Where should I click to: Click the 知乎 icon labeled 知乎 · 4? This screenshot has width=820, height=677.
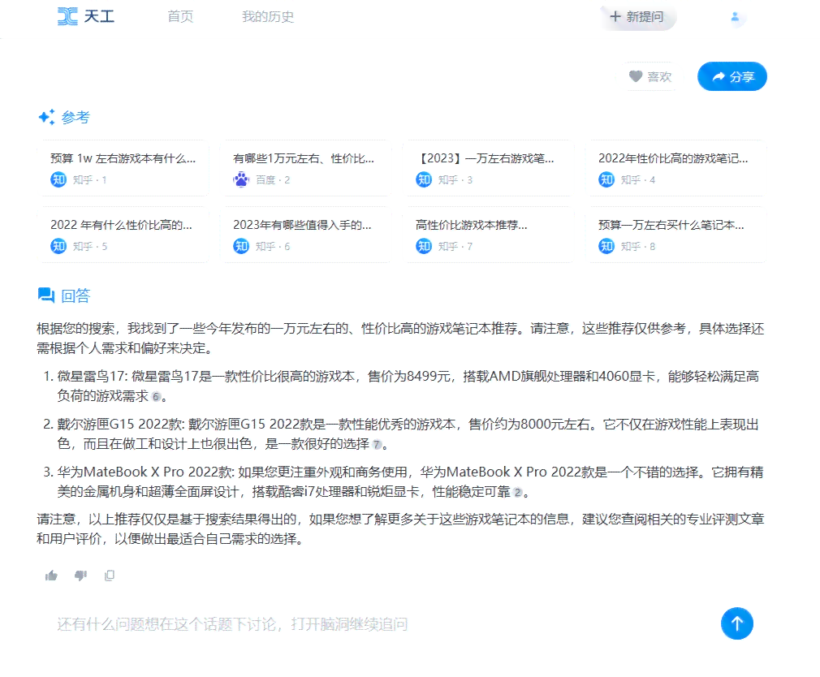tap(606, 180)
